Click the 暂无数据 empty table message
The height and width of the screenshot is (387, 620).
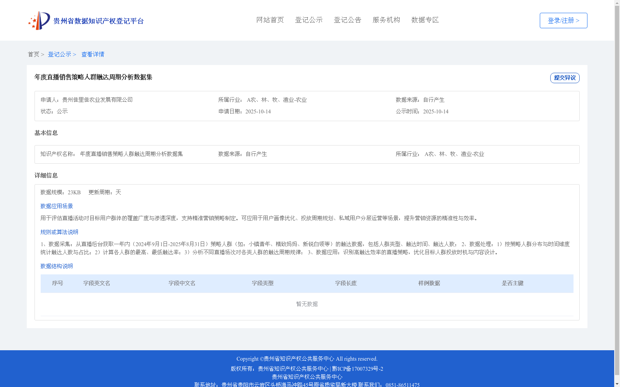tap(307, 304)
